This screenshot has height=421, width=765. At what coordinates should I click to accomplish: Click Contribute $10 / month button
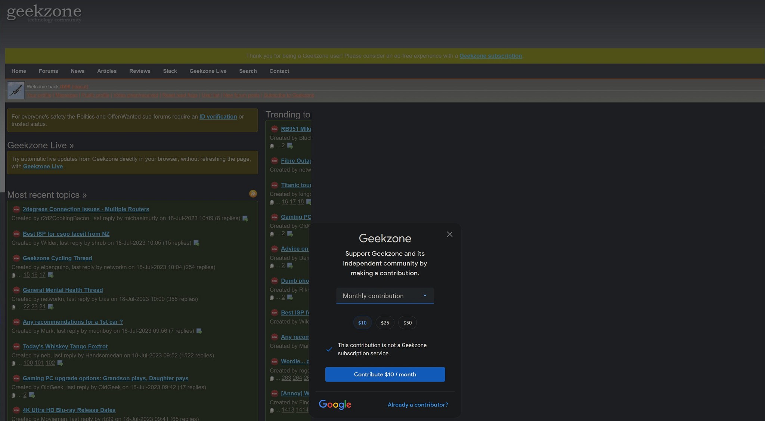[x=385, y=374]
